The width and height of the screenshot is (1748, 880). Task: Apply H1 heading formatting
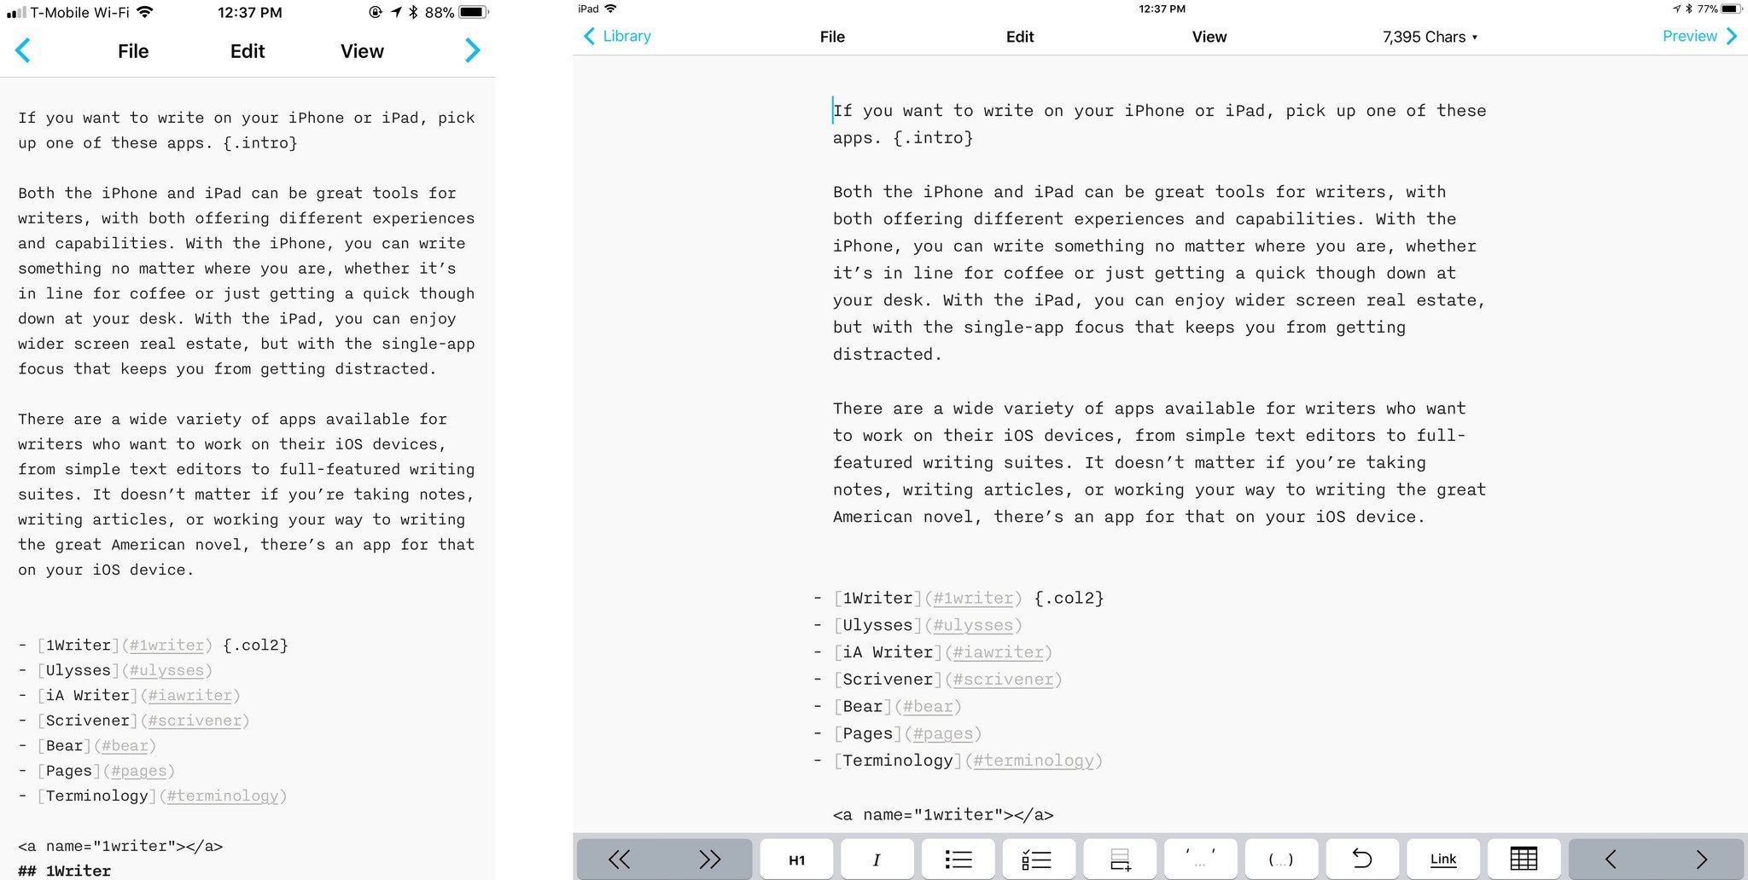point(796,859)
